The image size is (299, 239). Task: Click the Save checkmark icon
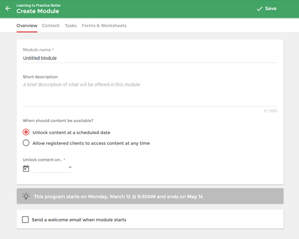tap(260, 9)
